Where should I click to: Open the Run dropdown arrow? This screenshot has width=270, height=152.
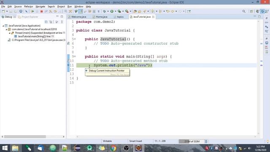point(115,11)
